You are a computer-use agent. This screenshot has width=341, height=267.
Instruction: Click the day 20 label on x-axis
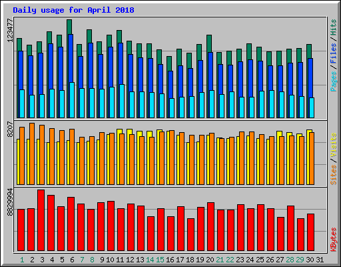pyautogui.click(x=210, y=260)
